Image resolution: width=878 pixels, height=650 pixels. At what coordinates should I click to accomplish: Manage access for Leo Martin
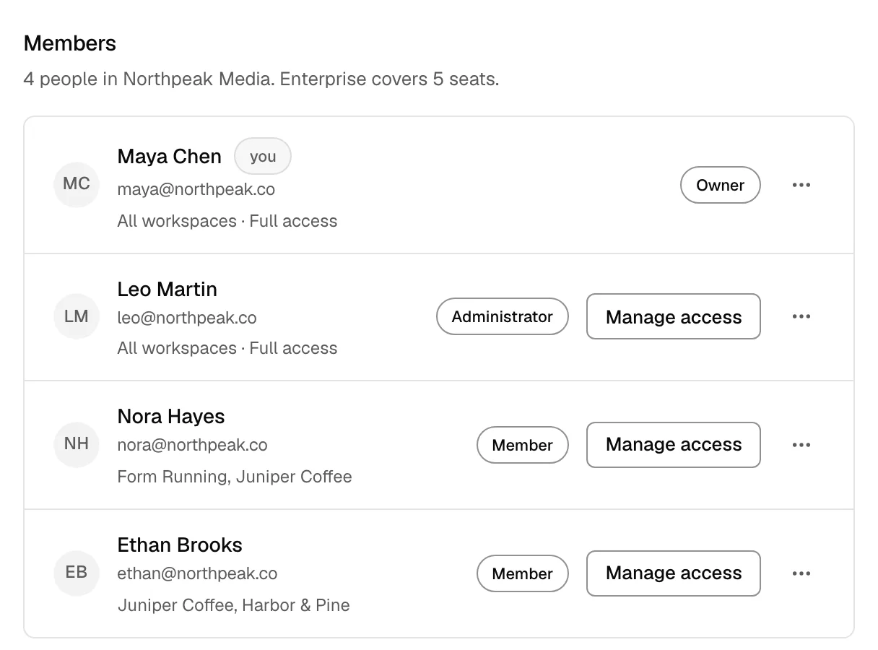(x=674, y=316)
